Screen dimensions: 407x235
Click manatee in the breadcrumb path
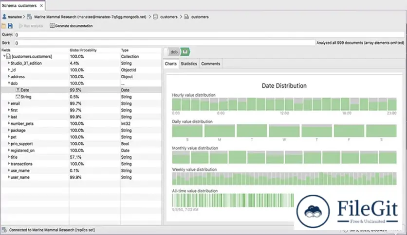coord(15,17)
